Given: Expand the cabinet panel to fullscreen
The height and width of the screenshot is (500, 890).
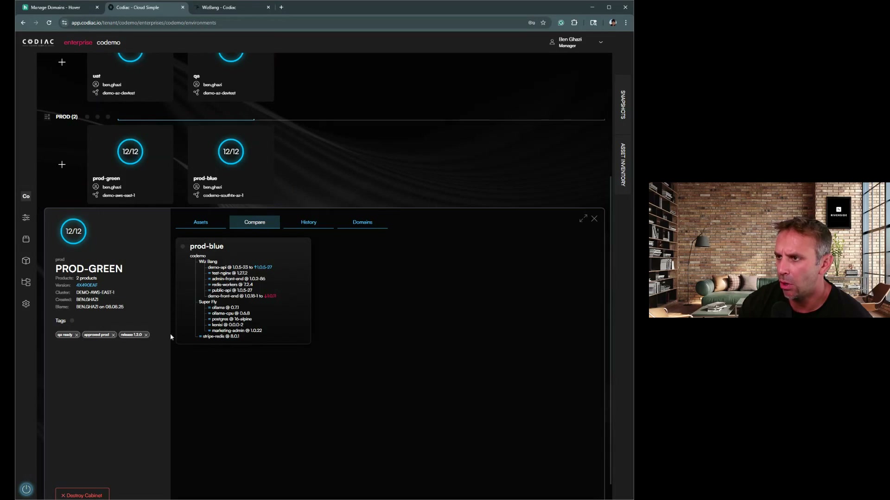Looking at the screenshot, I should (x=583, y=218).
